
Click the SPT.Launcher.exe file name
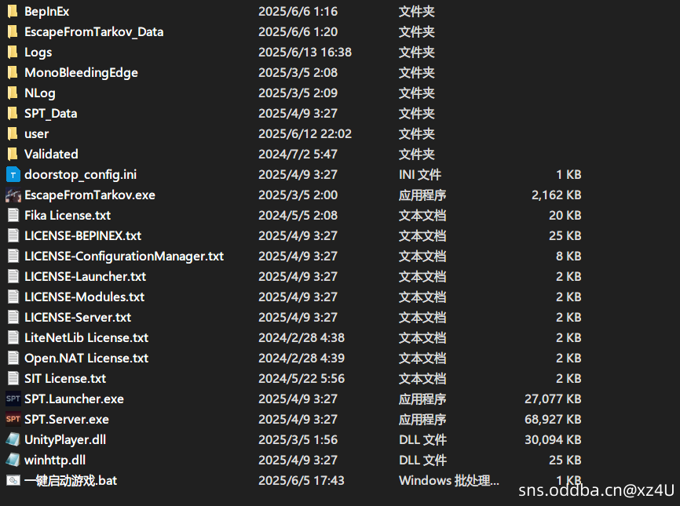(74, 399)
